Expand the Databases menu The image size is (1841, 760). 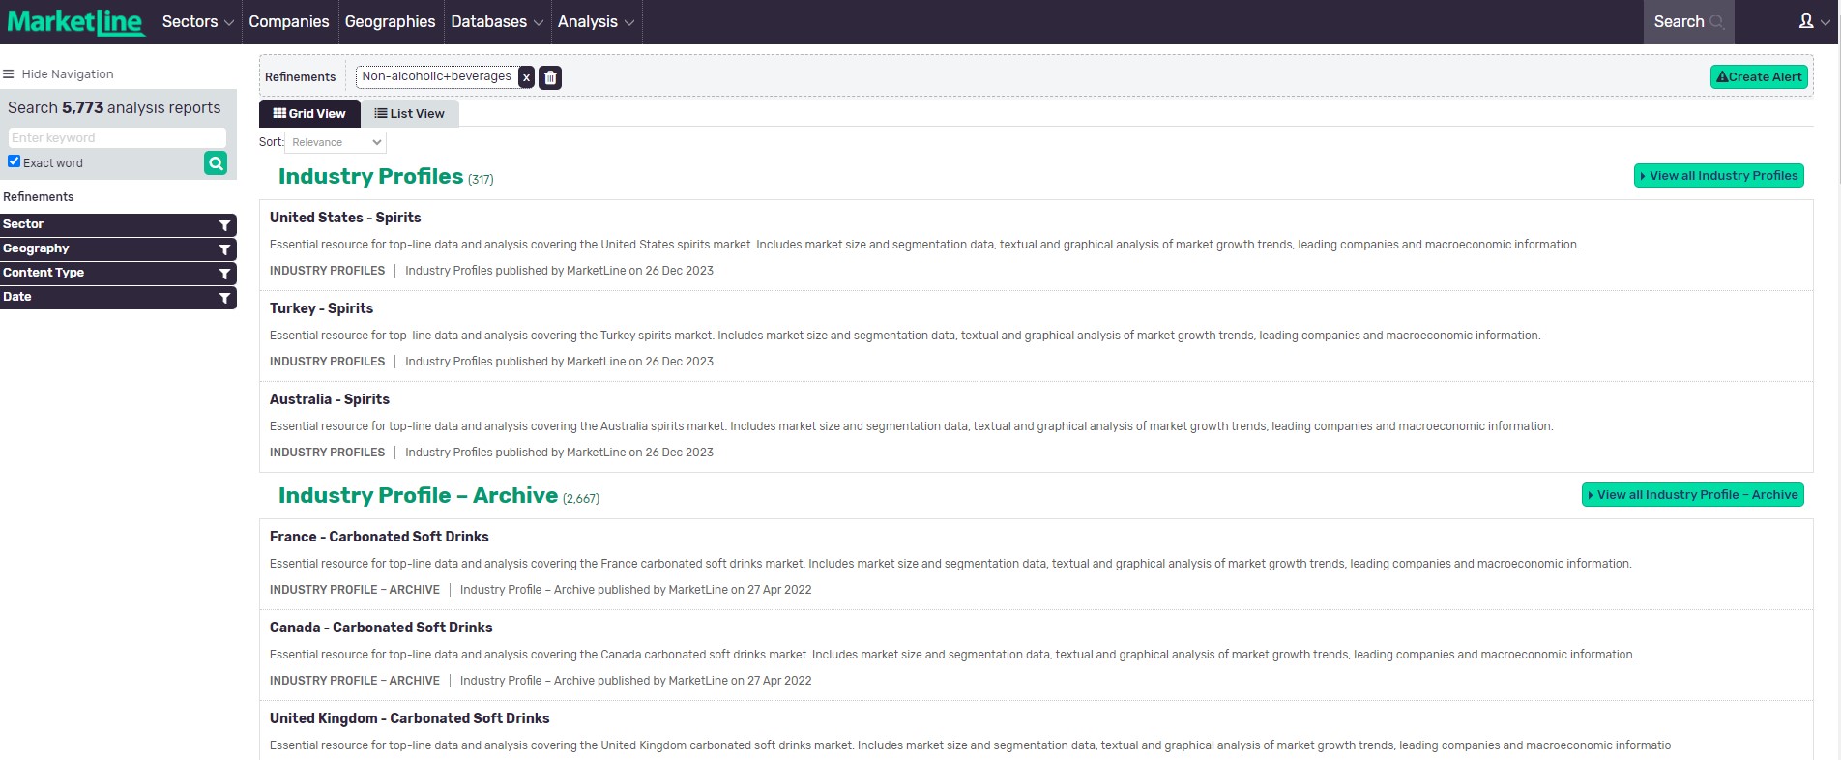(x=496, y=21)
